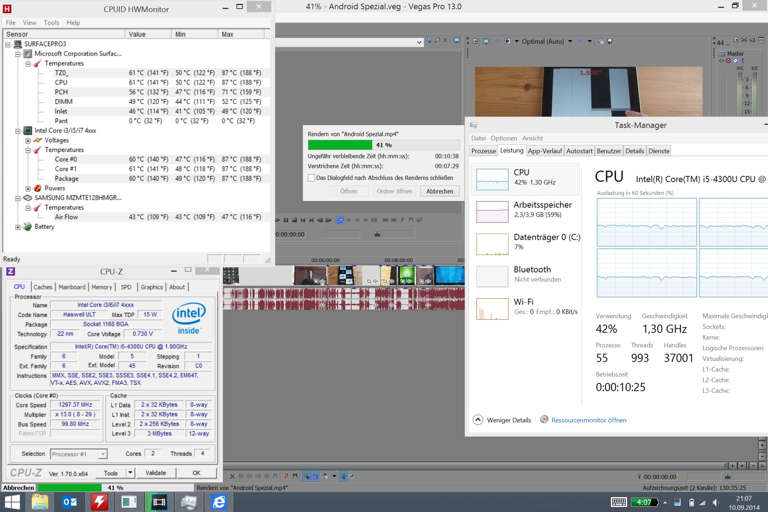
Task: Click the Stop playback button
Action: click(x=295, y=220)
